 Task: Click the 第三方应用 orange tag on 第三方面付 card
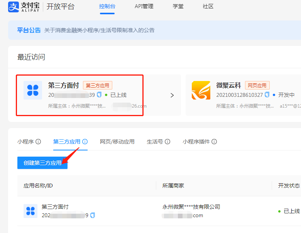pyautogui.click(x=98, y=85)
